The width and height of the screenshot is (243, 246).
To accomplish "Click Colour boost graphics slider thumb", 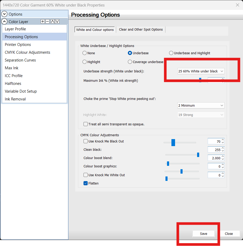I will tap(182, 171).
